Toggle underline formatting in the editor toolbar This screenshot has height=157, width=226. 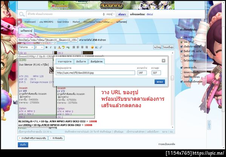55,47
